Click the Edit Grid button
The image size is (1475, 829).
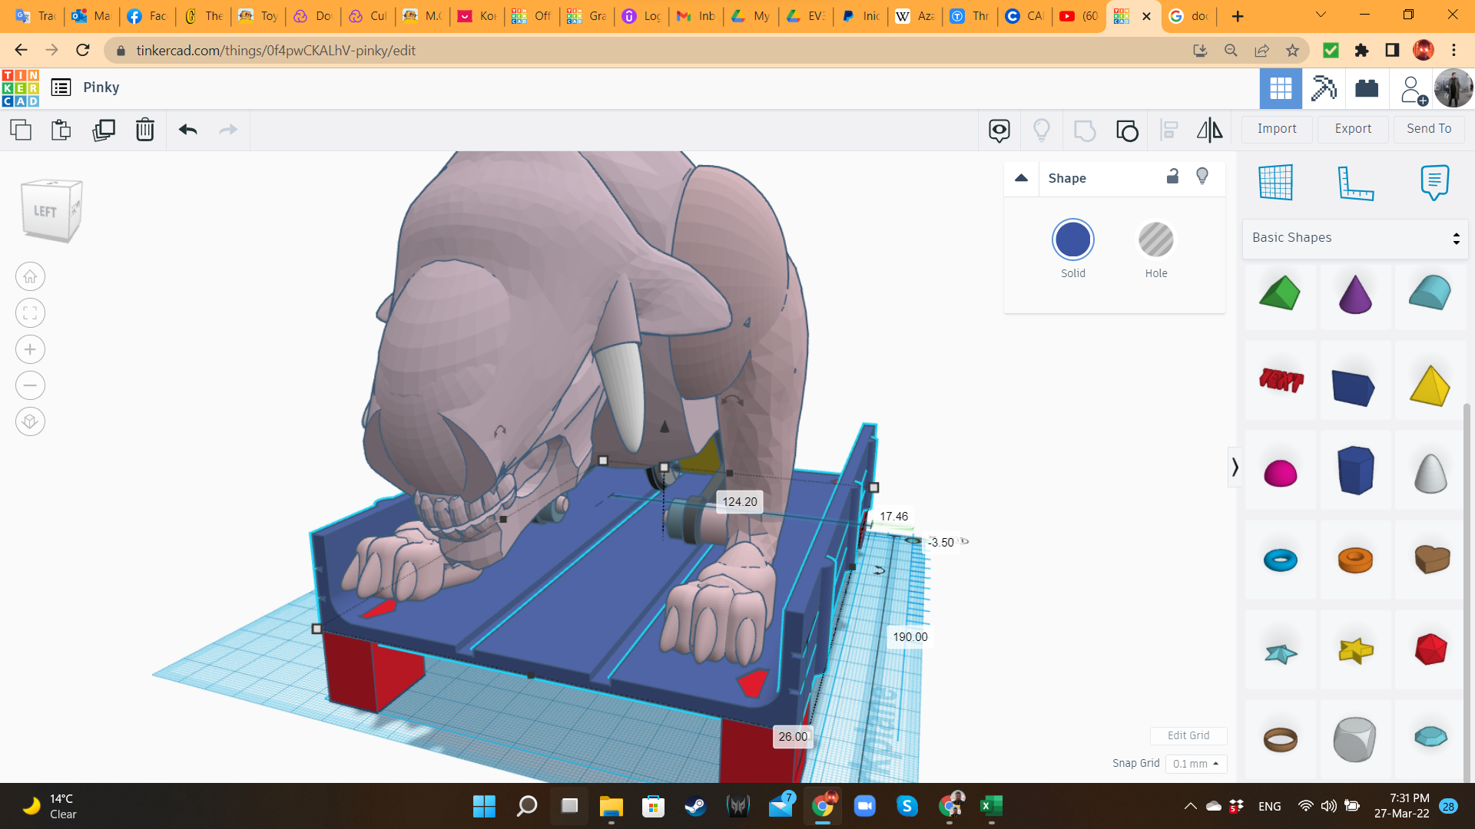click(1188, 735)
